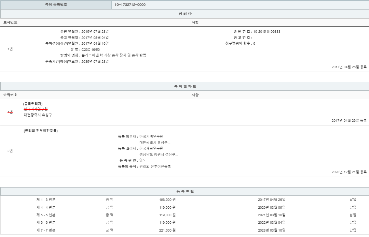The height and width of the screenshot is (237, 369).
Task: Click the struck-through 한국기계연구원 owner name
Action: (36, 109)
